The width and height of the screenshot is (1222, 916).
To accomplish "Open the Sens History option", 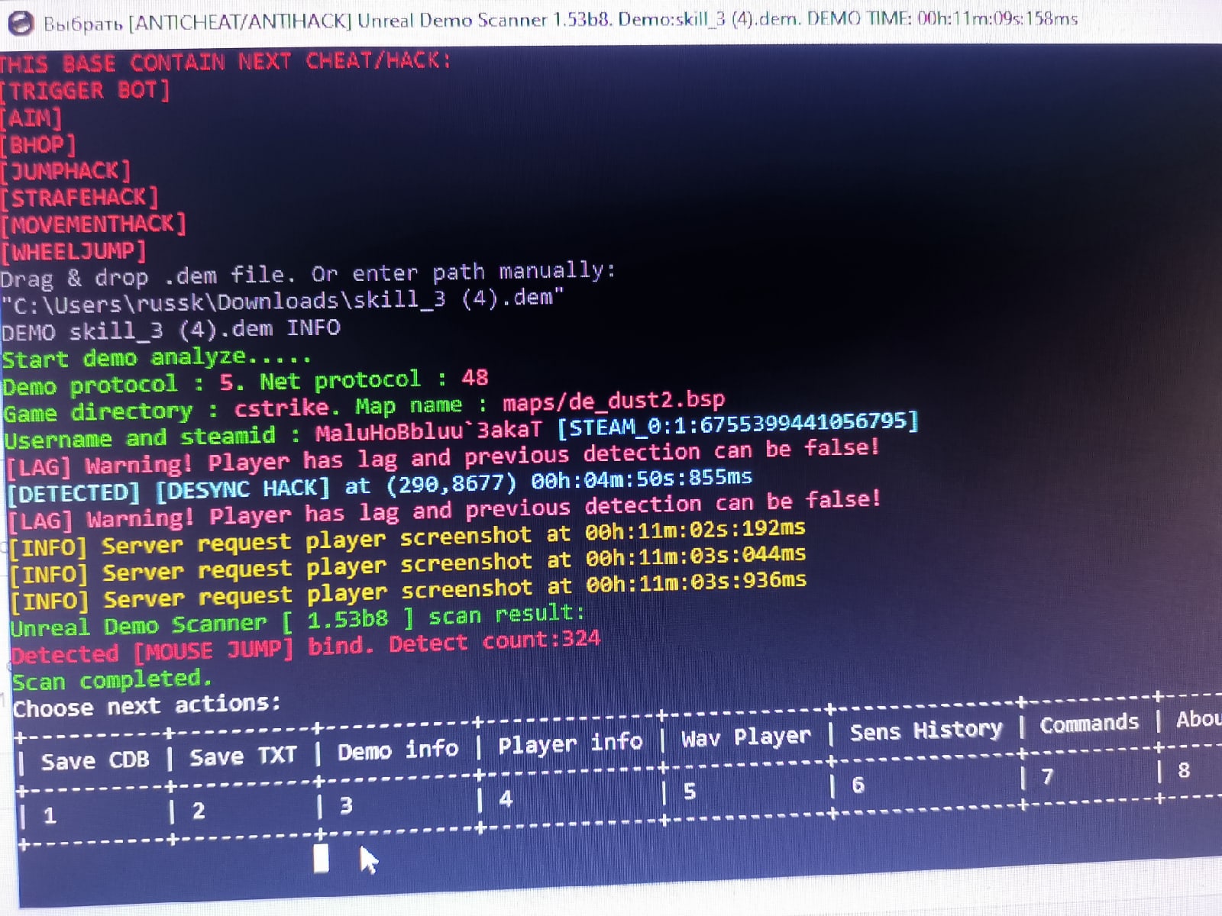I will pos(926,731).
